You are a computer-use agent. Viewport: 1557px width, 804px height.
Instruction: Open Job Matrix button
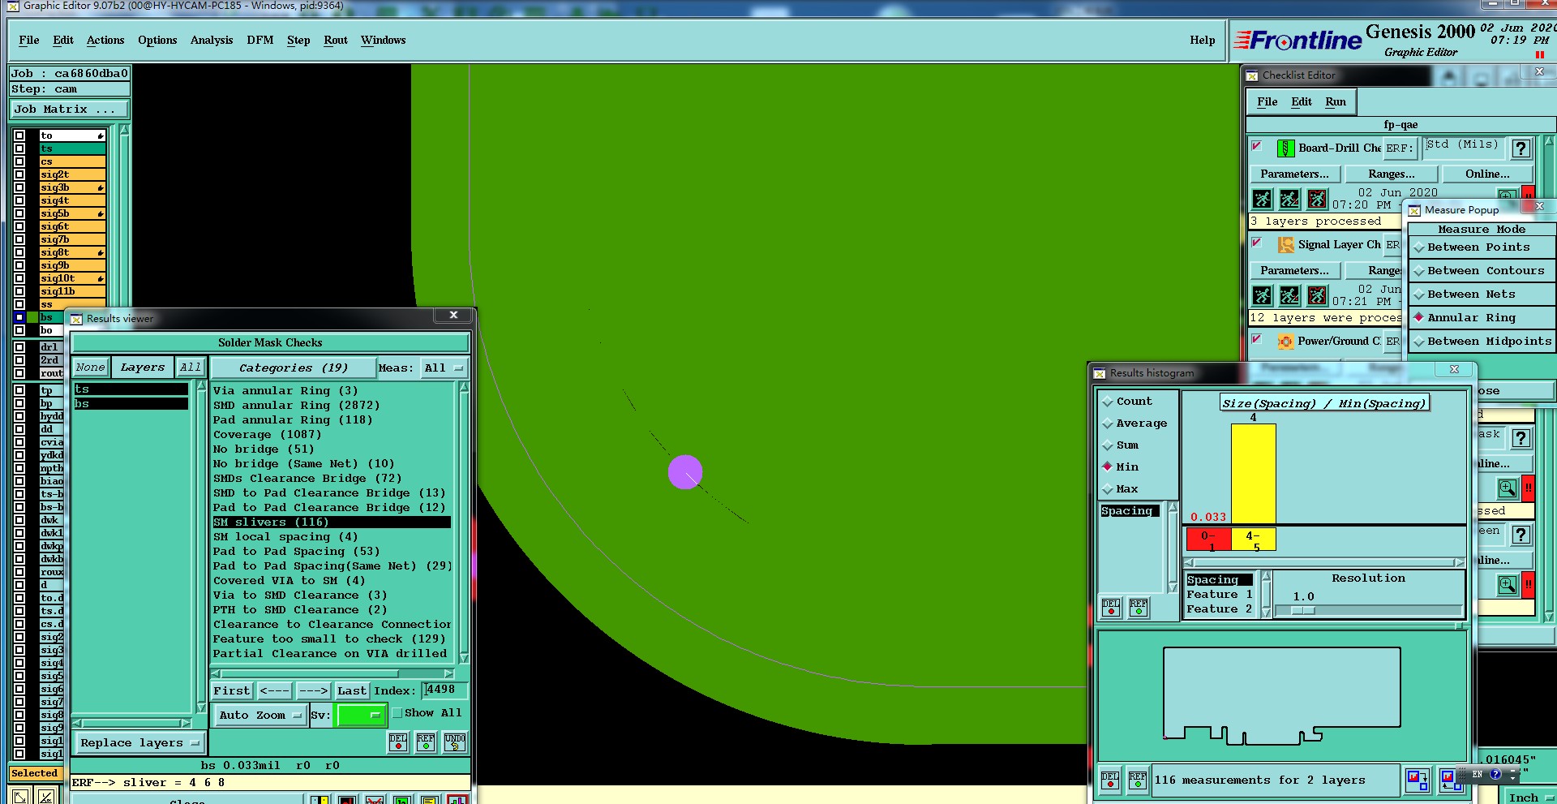click(69, 110)
